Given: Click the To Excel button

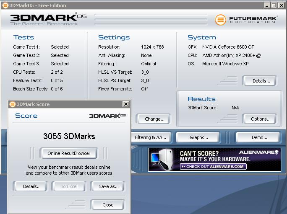Looking at the screenshot, I should [x=69, y=186].
